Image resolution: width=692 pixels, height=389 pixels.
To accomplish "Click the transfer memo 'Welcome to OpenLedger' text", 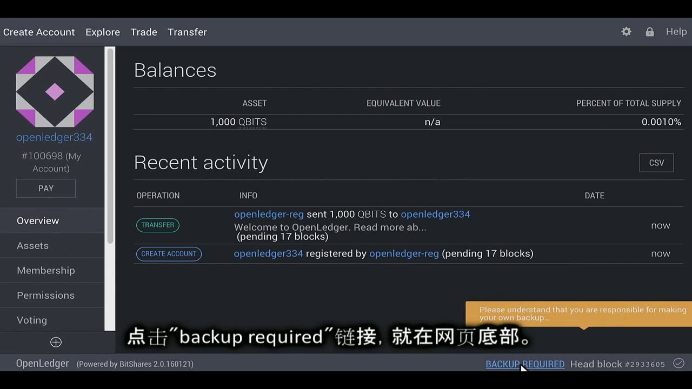I will tap(330, 227).
